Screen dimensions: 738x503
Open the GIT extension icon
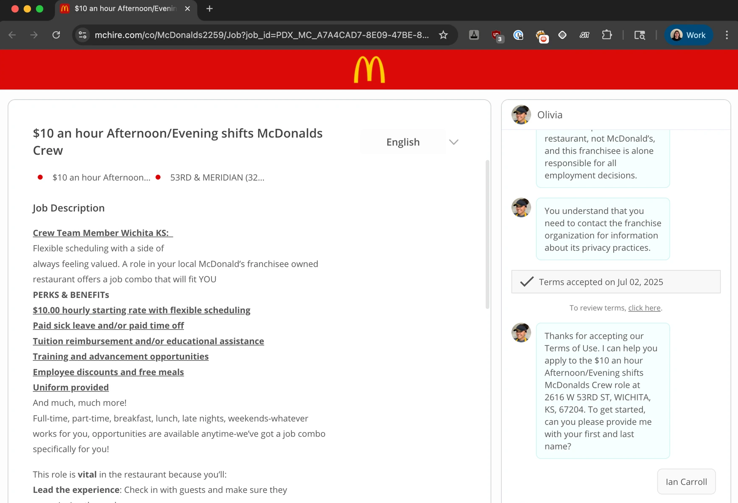tap(584, 35)
